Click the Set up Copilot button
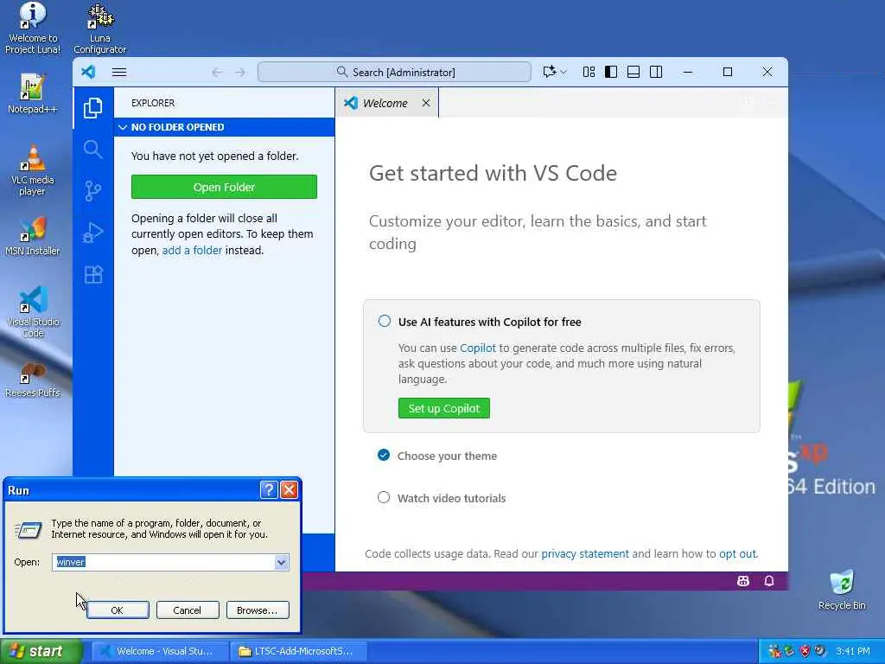Screen dimensions: 885x664 [444, 408]
